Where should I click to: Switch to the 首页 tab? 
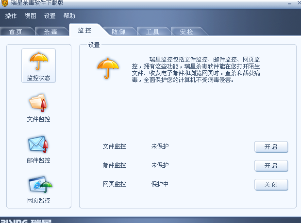tap(16, 32)
